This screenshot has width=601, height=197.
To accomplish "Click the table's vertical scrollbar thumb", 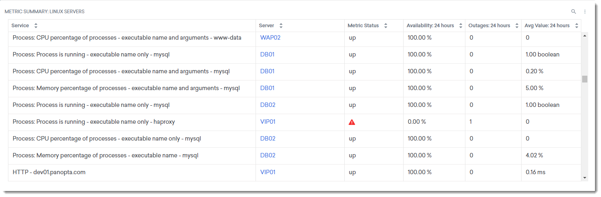I will click(585, 79).
